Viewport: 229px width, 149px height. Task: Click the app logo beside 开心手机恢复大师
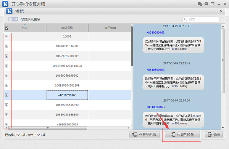[5, 4]
